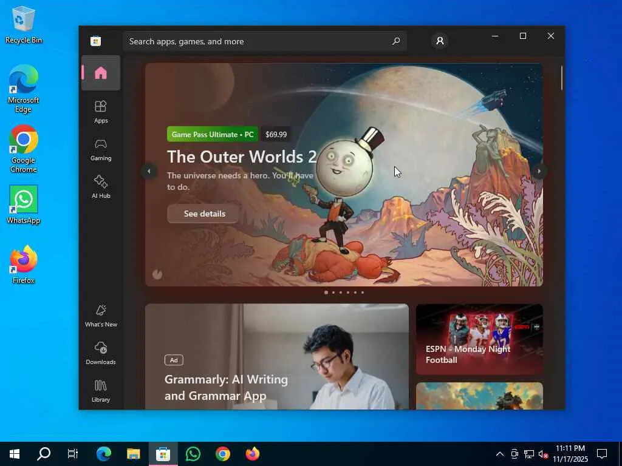Click the Game Pass Ultimate PC badge
Screen dimensions: 622x466
pos(213,134)
